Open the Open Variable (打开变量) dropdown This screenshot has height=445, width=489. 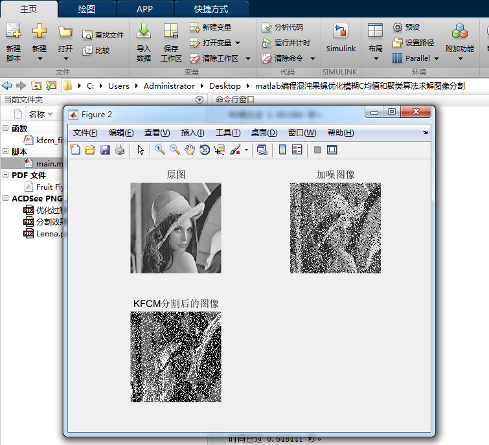pos(238,43)
